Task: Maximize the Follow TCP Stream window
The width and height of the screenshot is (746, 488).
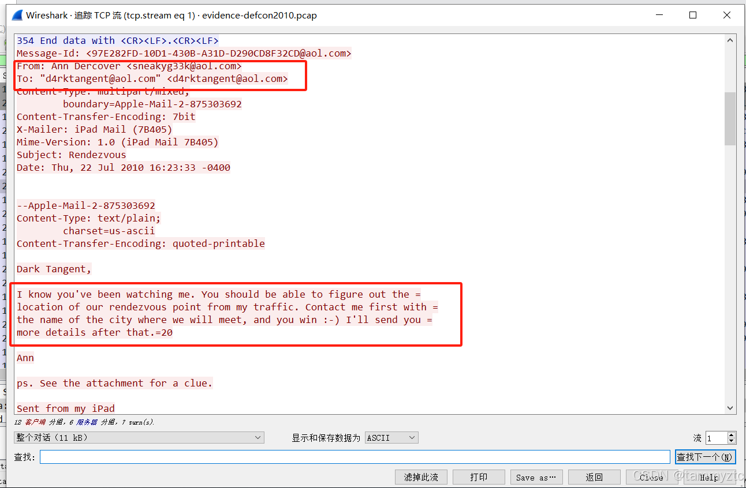Action: [x=693, y=16]
